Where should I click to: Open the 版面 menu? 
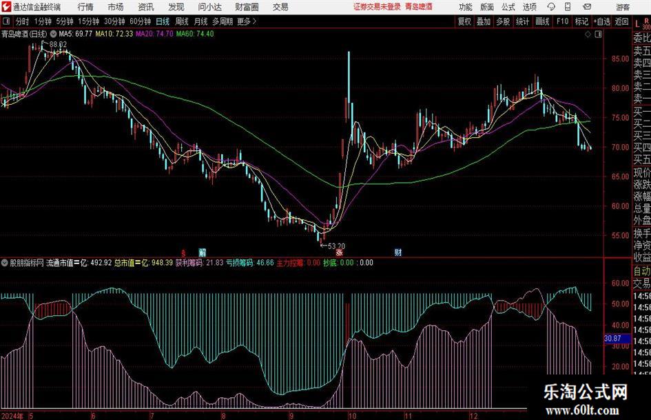coord(486,7)
